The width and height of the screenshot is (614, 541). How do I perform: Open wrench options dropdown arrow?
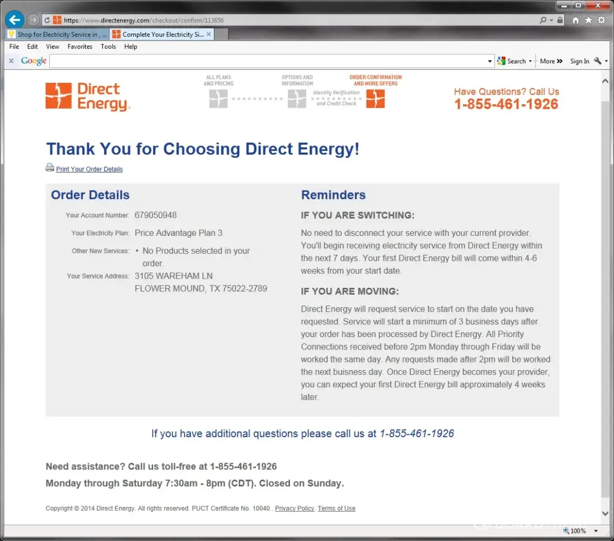(606, 61)
